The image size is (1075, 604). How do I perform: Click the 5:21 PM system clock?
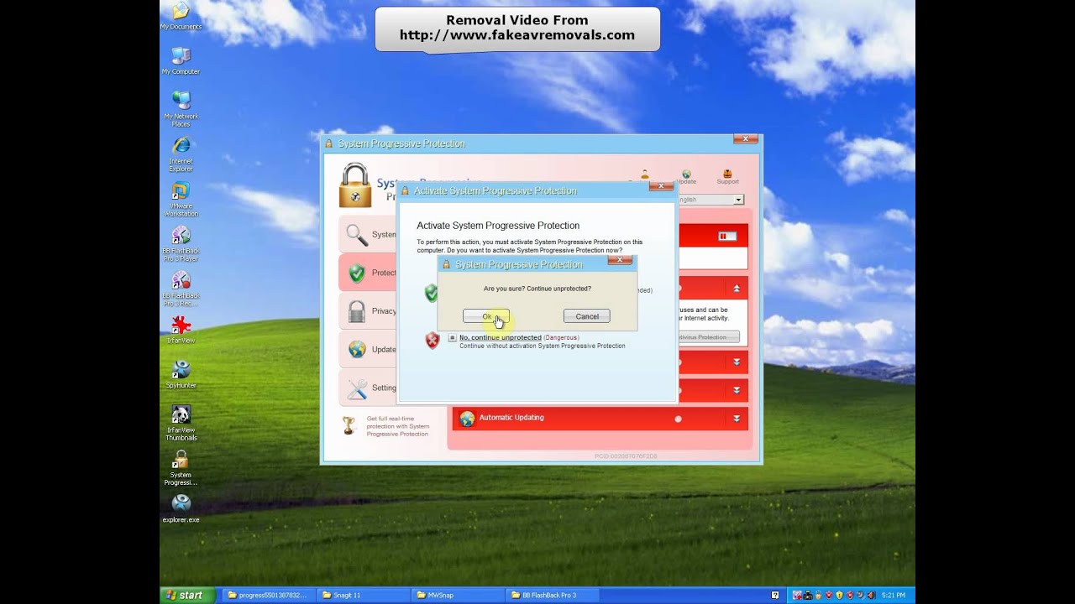(x=894, y=596)
